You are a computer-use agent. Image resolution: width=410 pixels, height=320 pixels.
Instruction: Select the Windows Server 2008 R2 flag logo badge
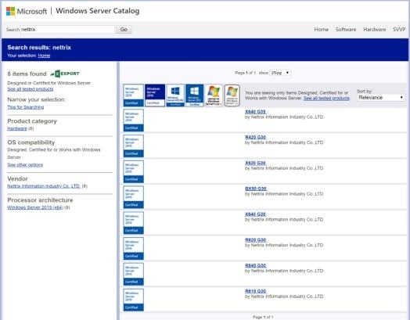[214, 95]
